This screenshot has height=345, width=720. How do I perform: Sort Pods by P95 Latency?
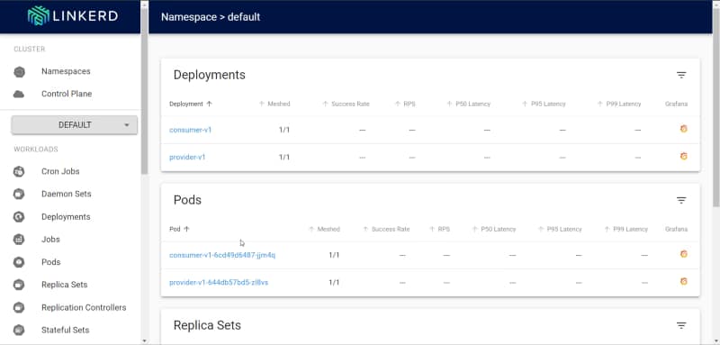560,229
